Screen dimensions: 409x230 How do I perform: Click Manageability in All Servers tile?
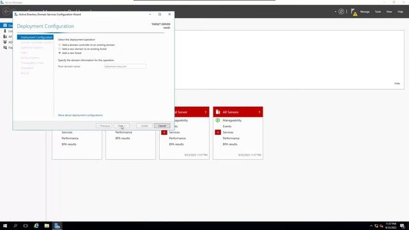click(232, 120)
